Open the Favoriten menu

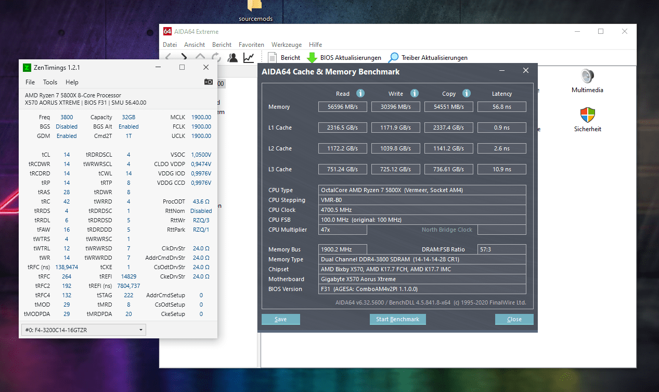point(251,45)
